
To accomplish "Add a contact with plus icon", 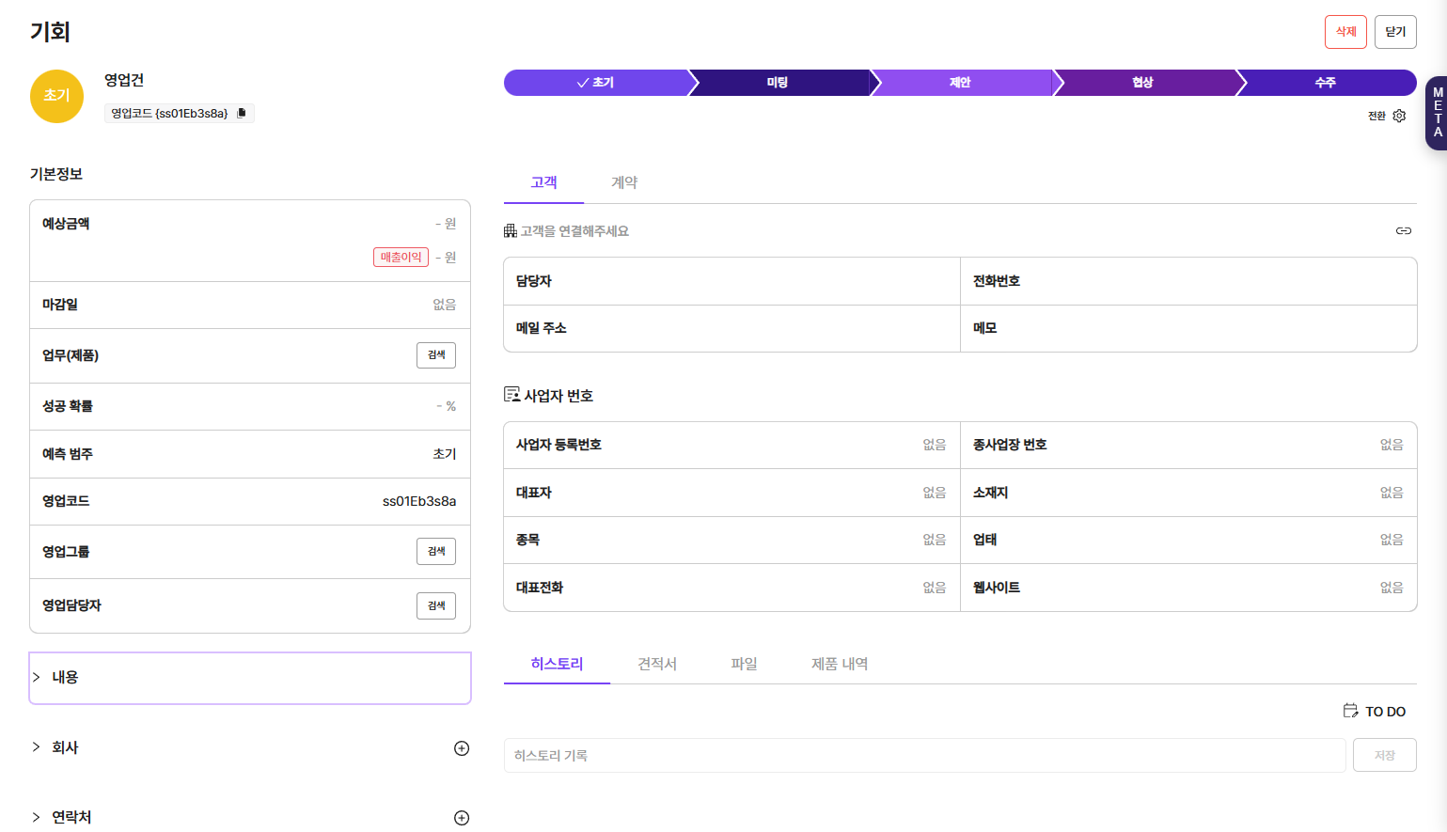I will [x=462, y=818].
